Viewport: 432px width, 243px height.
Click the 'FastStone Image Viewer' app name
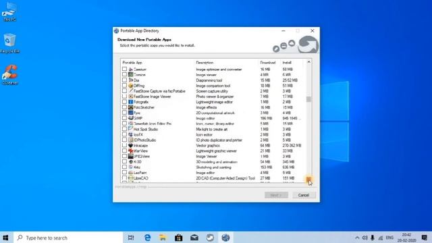[152, 97]
